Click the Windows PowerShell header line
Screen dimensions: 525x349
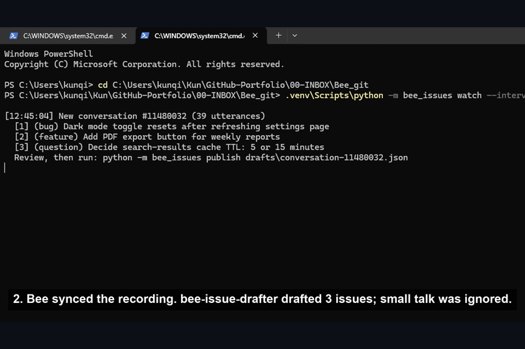(x=49, y=54)
